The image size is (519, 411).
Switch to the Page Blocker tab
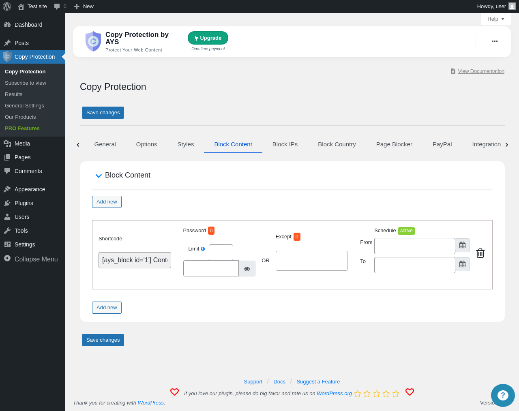[394, 144]
